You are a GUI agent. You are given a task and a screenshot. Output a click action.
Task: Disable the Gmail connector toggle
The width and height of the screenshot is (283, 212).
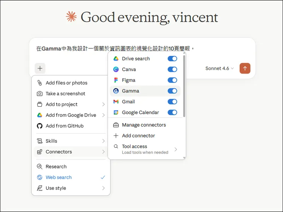pyautogui.click(x=172, y=102)
